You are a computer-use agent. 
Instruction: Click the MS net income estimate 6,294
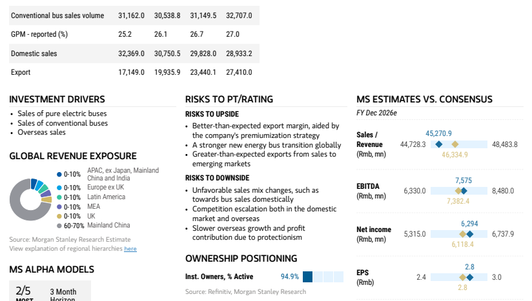469,224
